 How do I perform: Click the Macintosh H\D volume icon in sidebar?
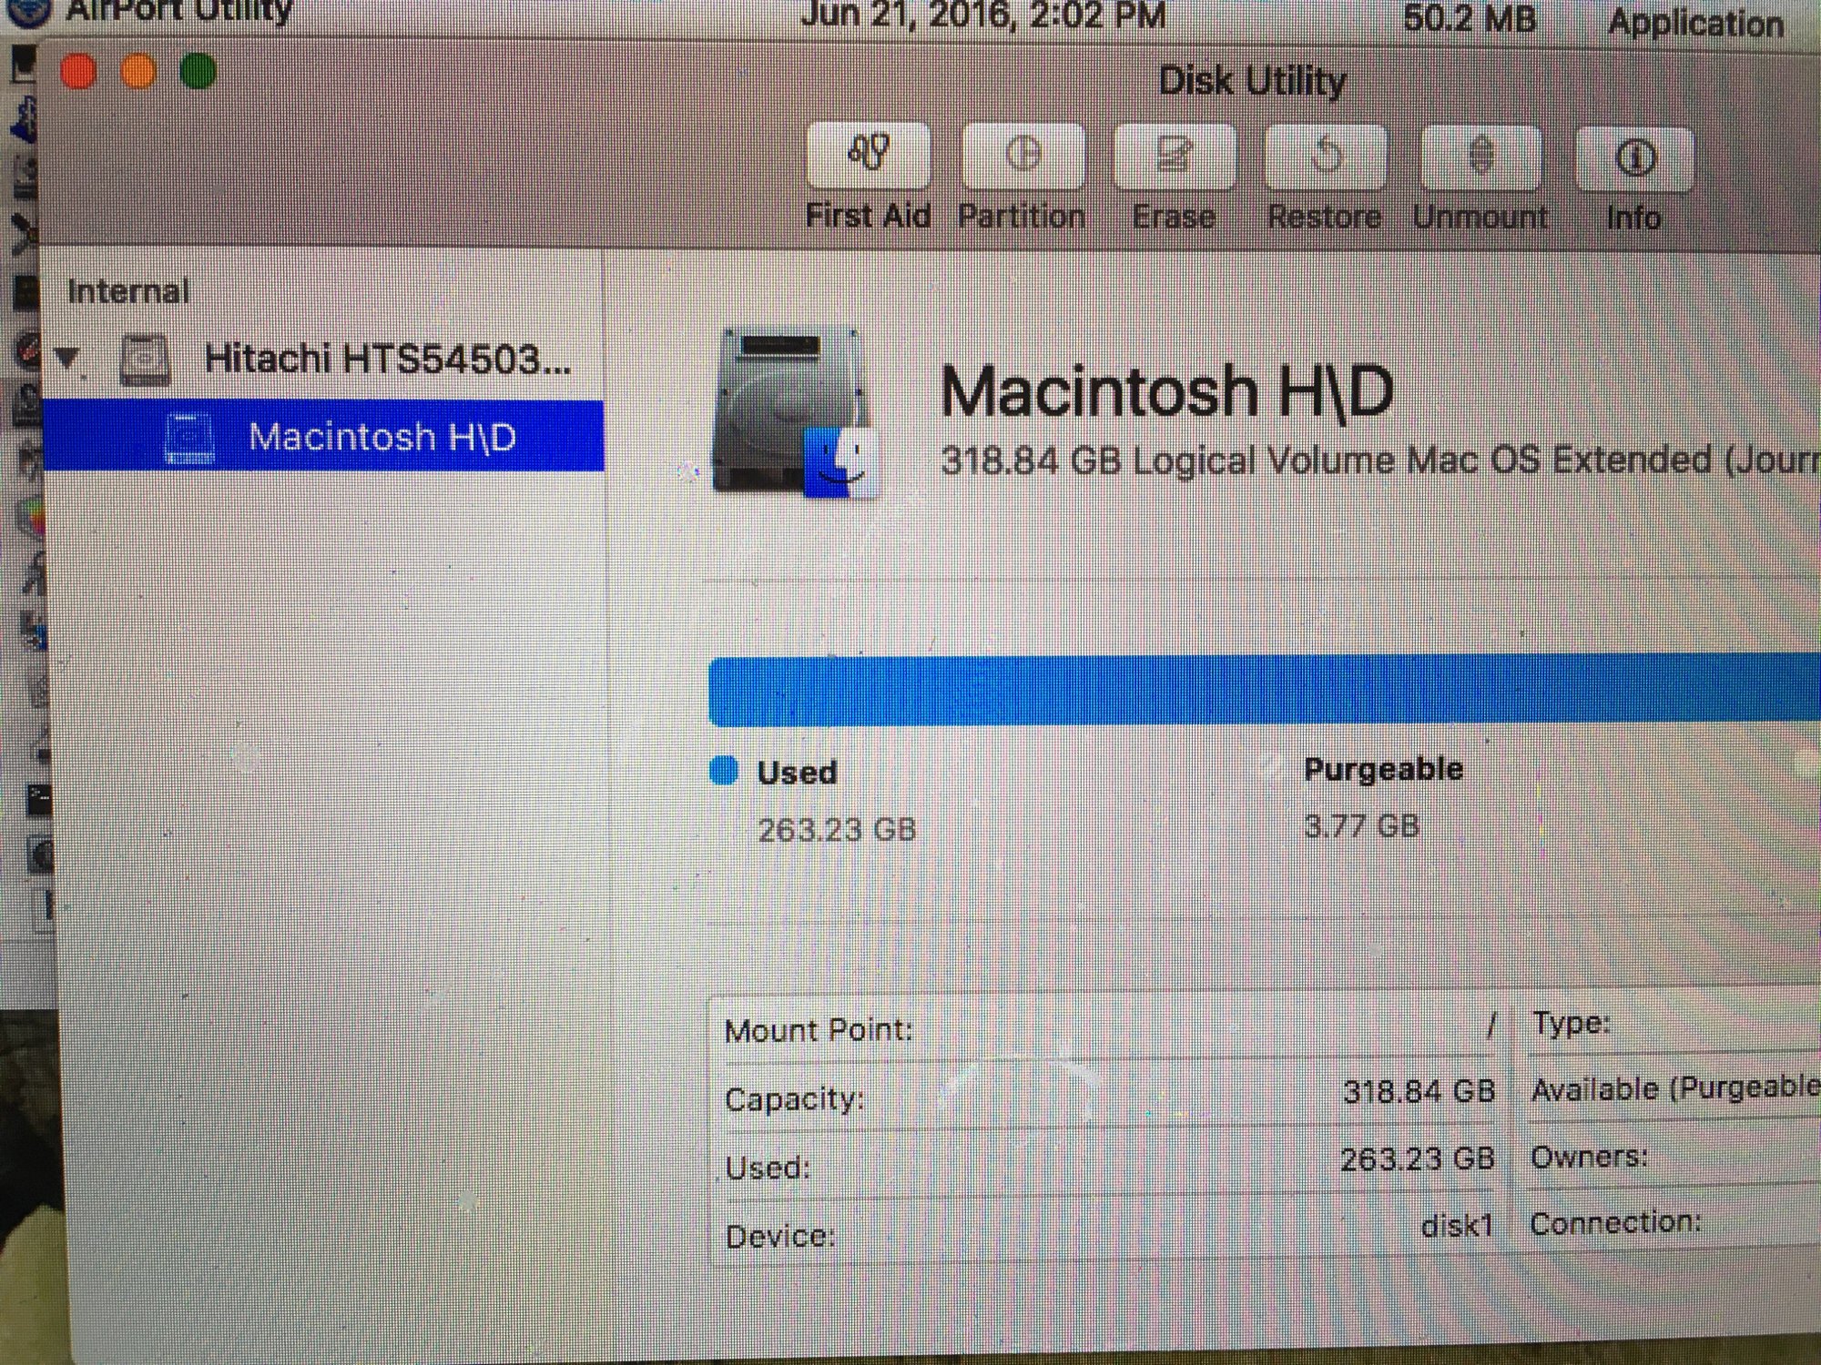tap(189, 439)
